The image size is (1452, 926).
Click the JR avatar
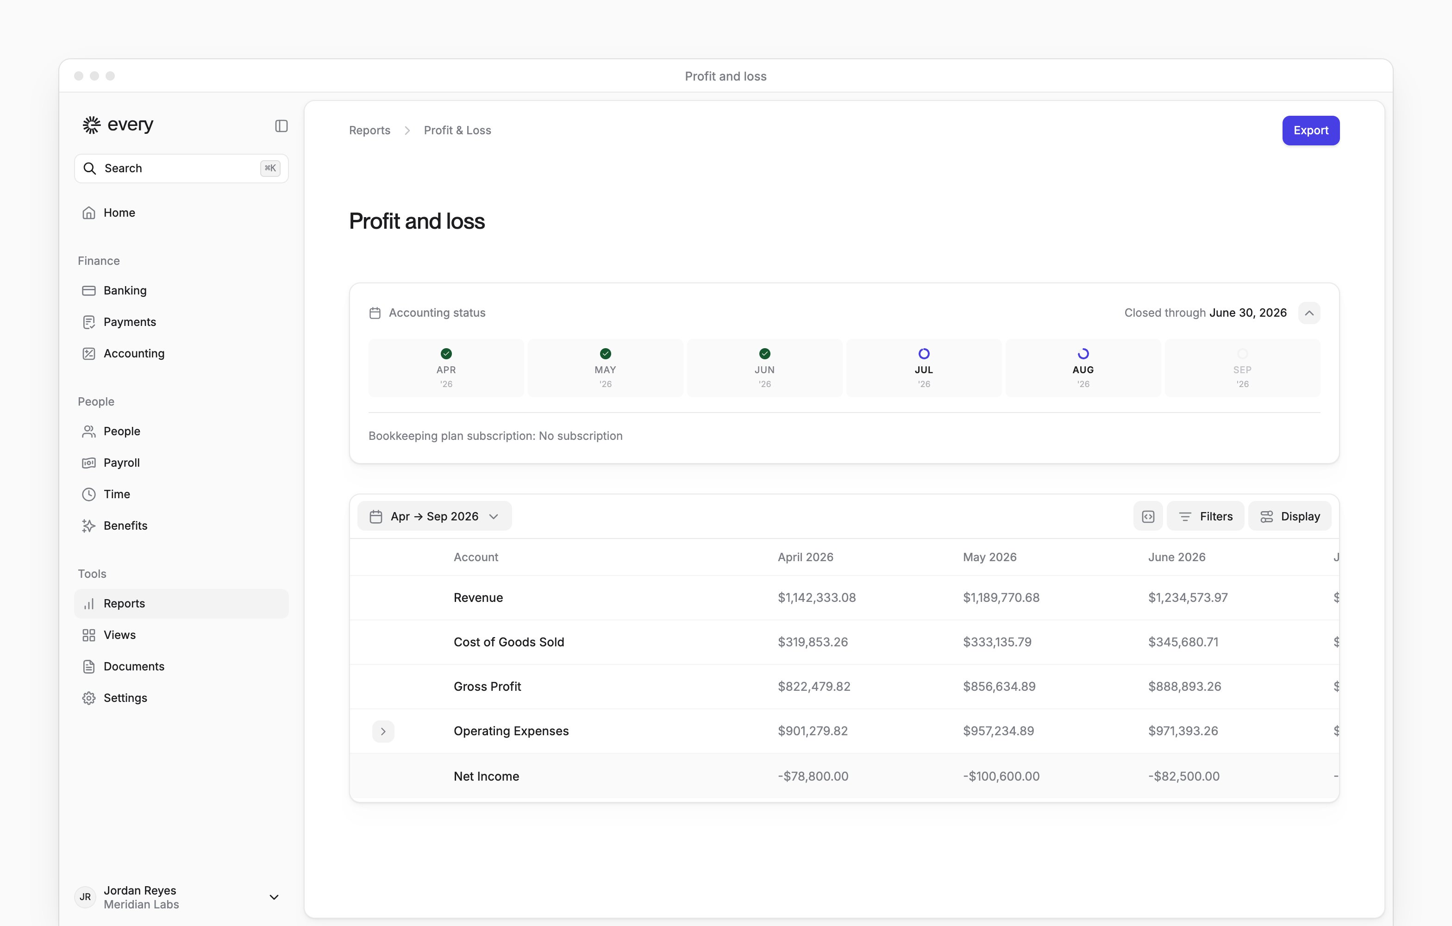pos(85,897)
